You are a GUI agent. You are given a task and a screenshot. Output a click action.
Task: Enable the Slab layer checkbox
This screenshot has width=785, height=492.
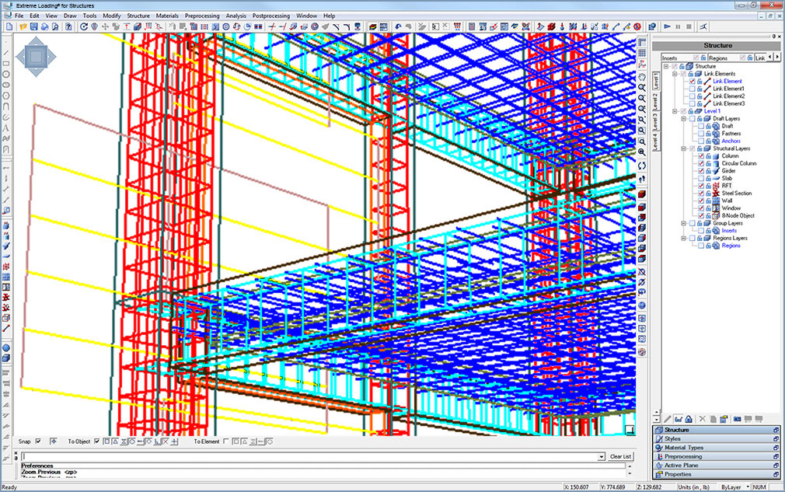pos(701,178)
